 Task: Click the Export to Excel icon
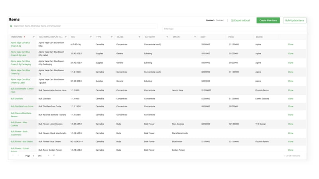232,21
